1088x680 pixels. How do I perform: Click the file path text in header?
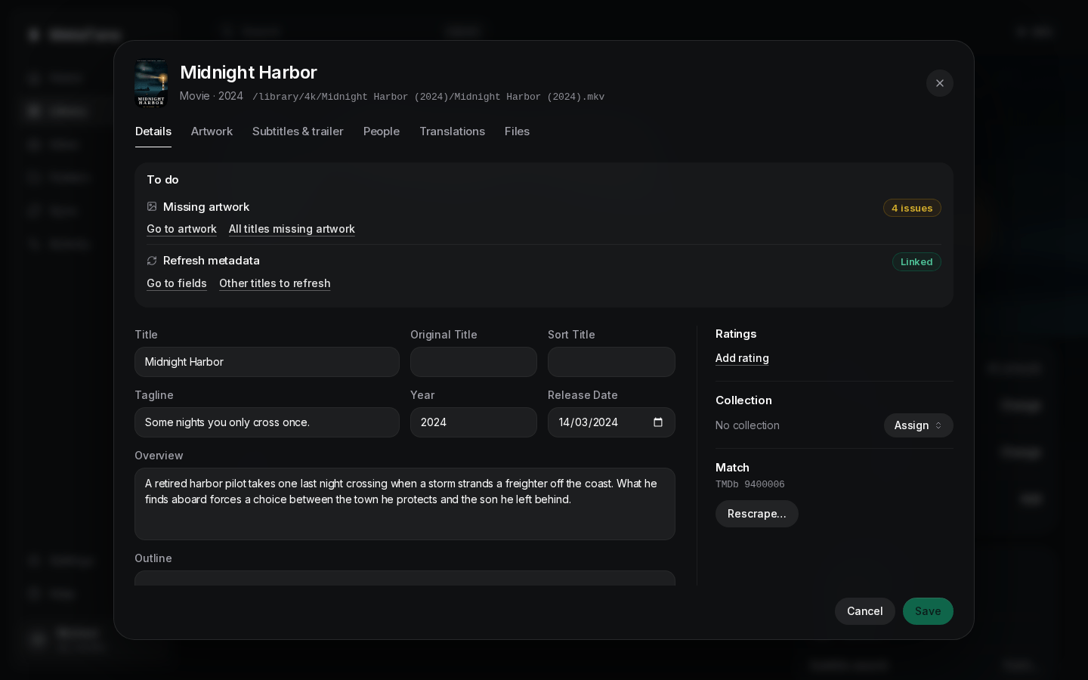tap(428, 97)
